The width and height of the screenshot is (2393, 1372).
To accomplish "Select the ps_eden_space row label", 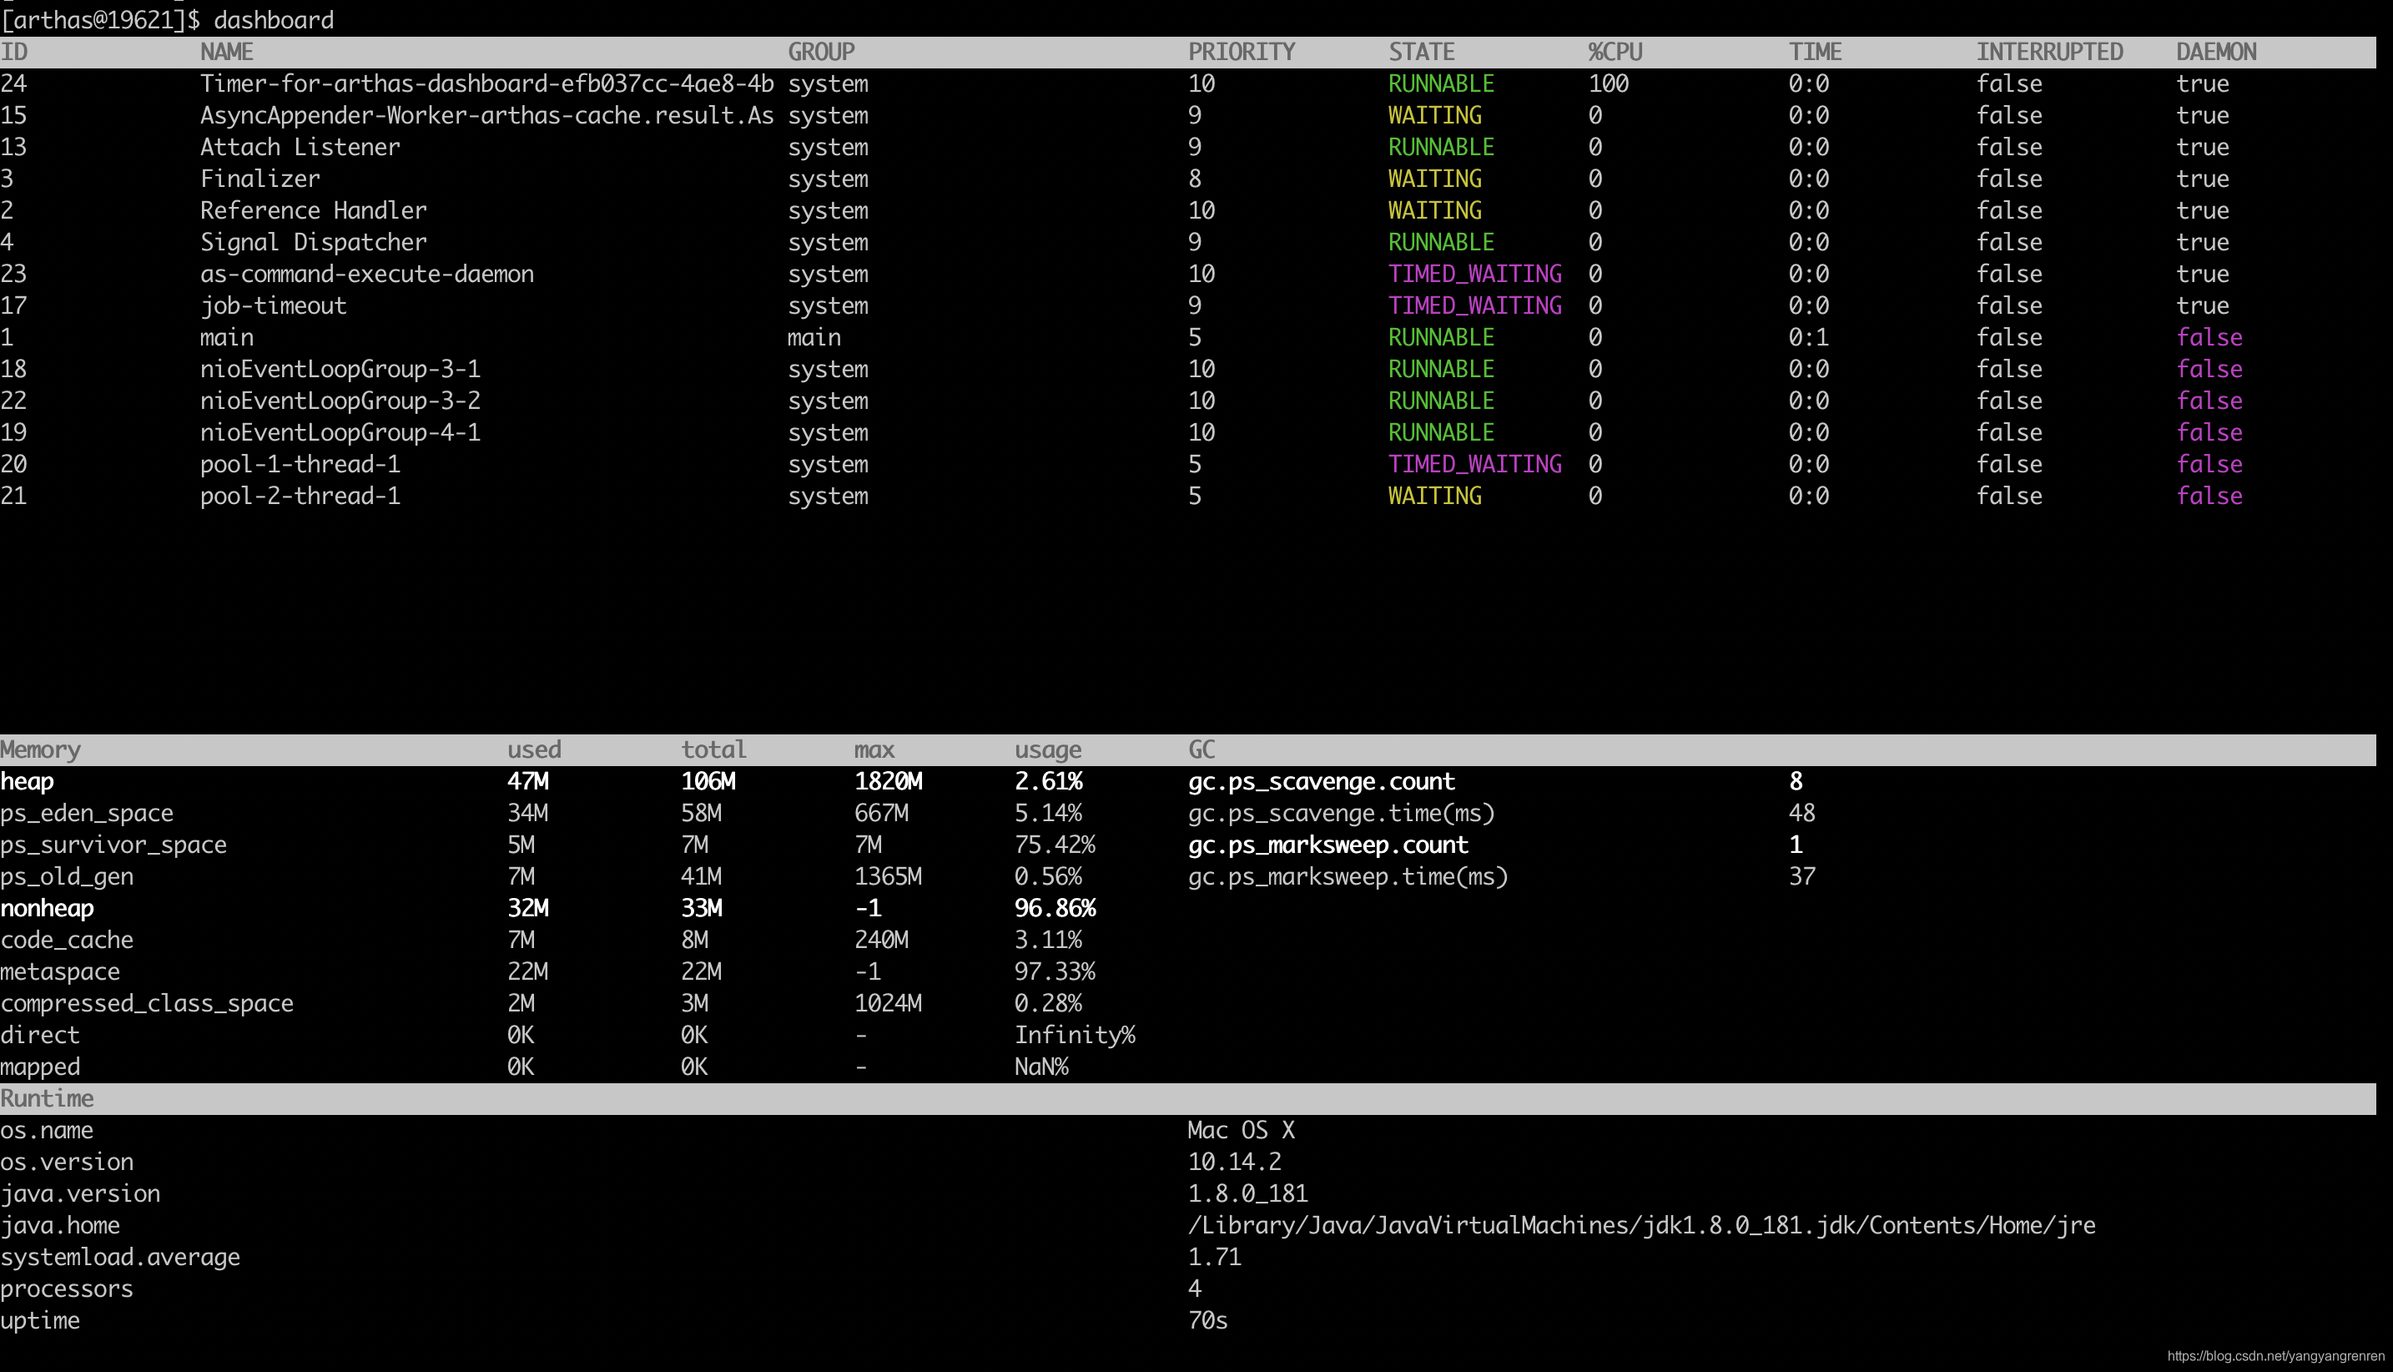I will click(87, 813).
